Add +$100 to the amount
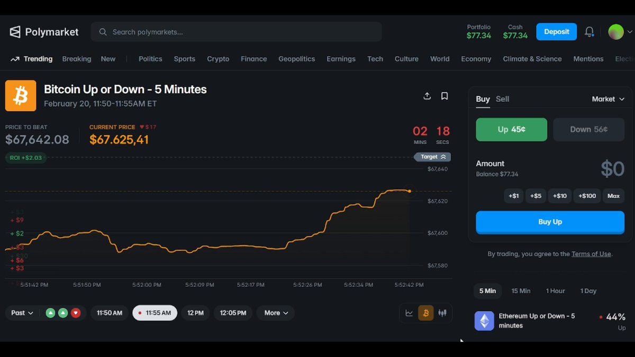 (x=587, y=196)
